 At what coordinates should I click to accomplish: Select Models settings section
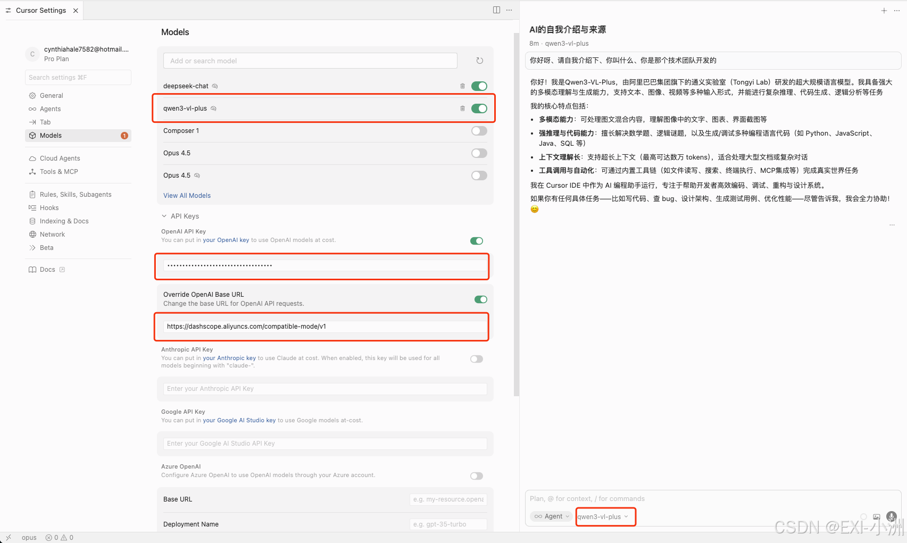coord(78,136)
